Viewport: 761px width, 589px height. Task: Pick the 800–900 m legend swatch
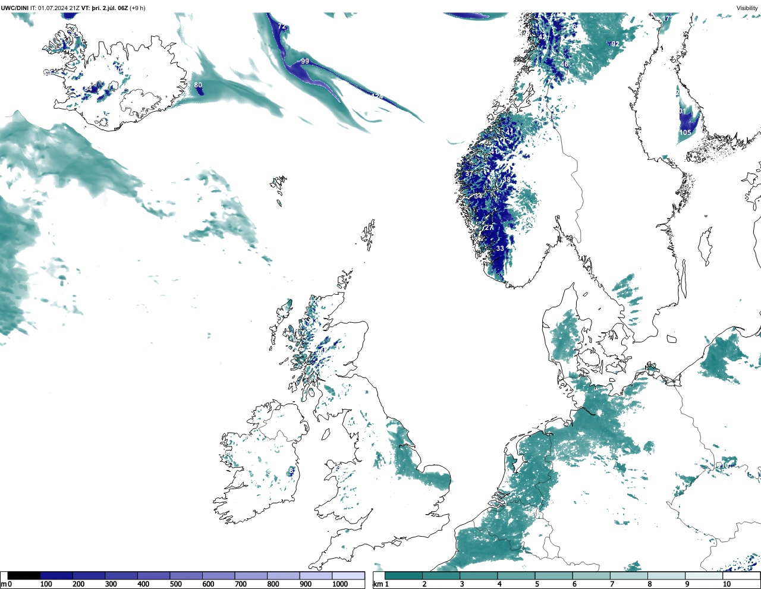pyautogui.click(x=283, y=576)
